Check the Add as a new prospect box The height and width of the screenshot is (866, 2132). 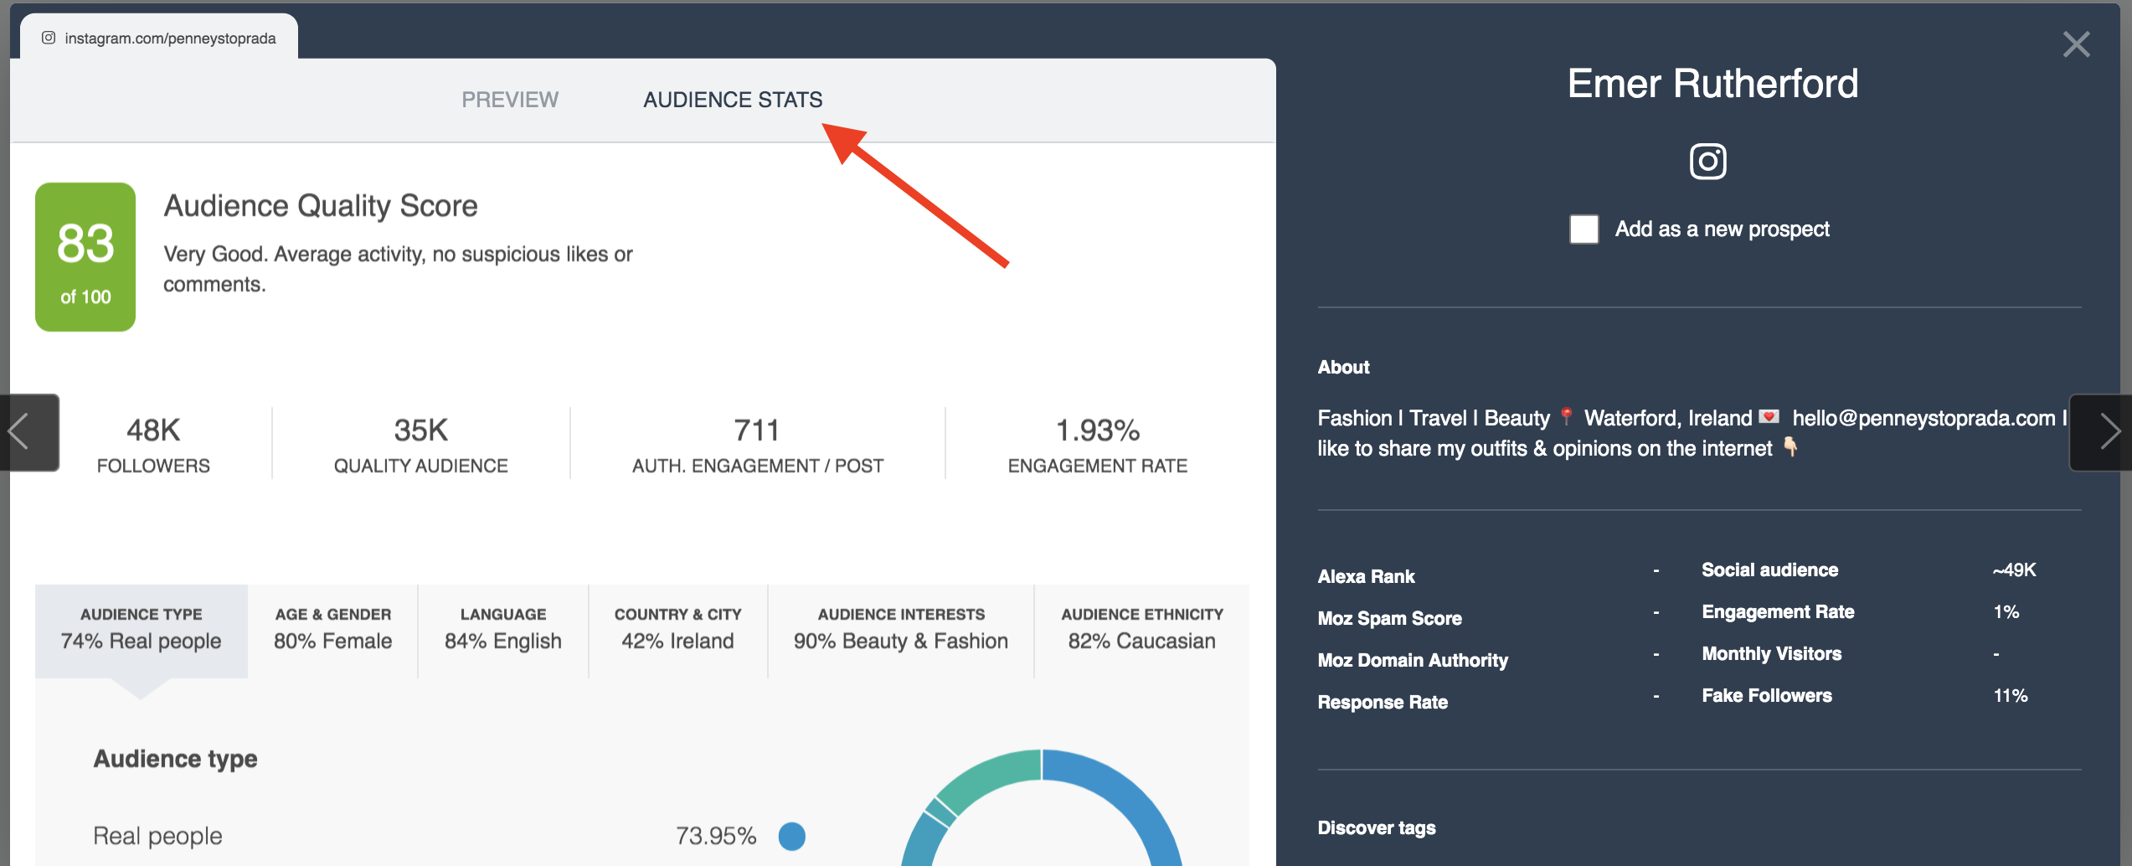[x=1584, y=229]
